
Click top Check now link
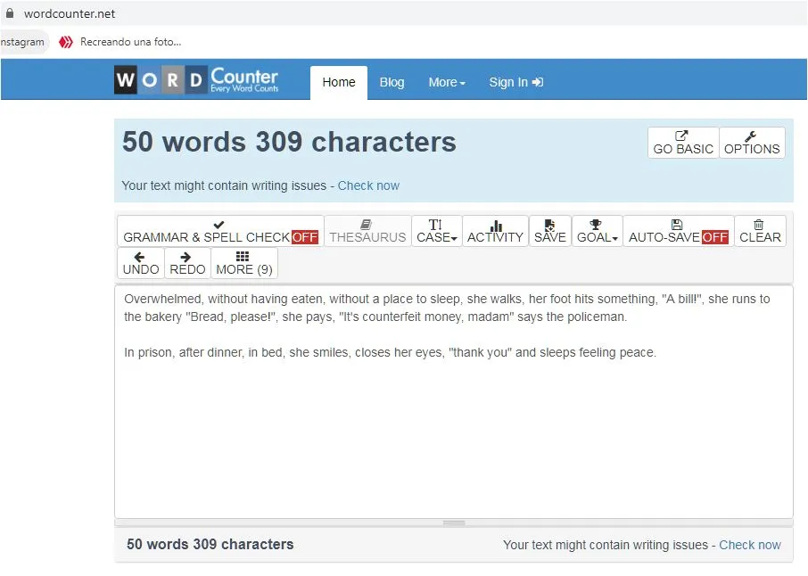[x=368, y=185]
